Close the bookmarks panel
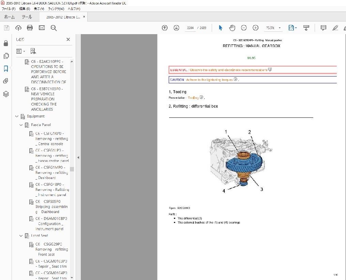Screen dimensions: 346x280 coord(68,39)
